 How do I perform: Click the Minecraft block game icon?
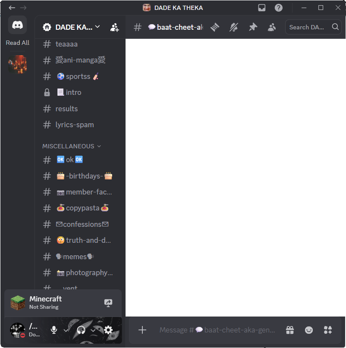pos(18,303)
